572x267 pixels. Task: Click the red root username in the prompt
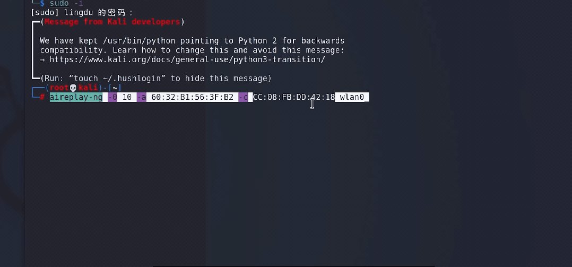pyautogui.click(x=59, y=88)
